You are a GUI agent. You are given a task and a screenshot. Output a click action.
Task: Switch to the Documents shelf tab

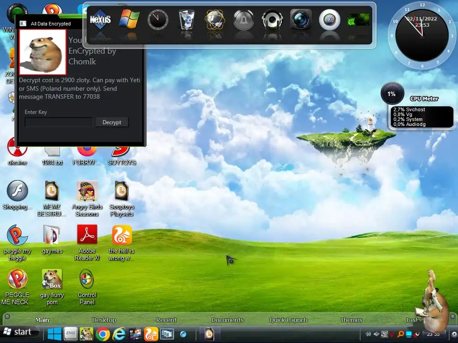[228, 320]
